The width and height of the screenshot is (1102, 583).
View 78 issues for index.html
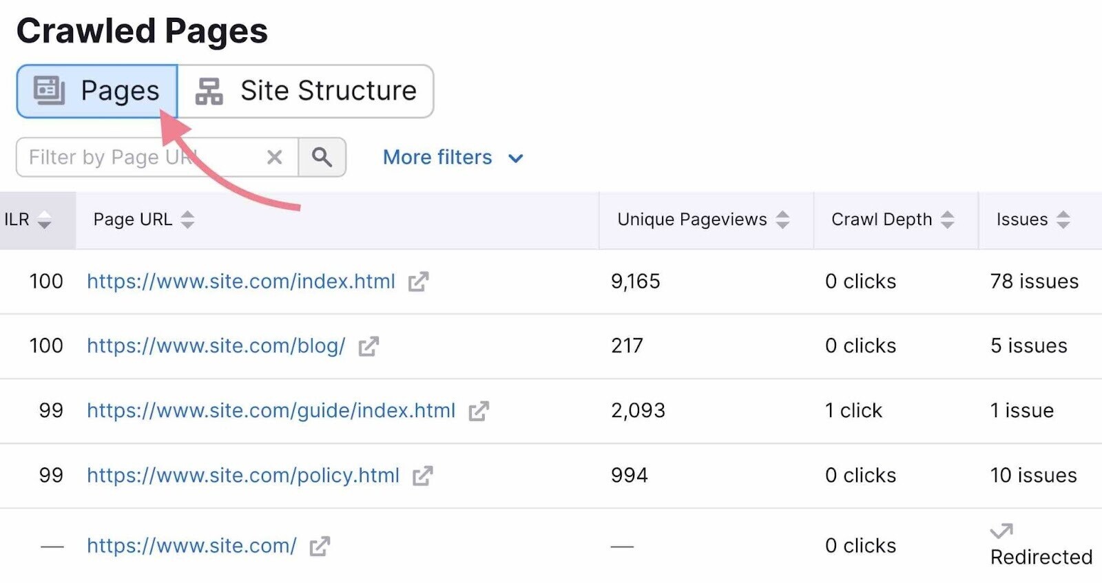(1034, 282)
